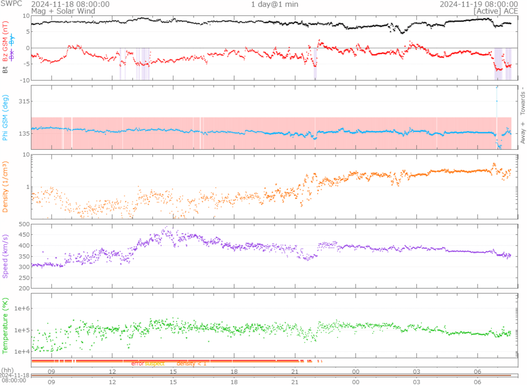Click the 135 tick on the Phi axis
This screenshot has height=385, width=527.
click(x=23, y=133)
